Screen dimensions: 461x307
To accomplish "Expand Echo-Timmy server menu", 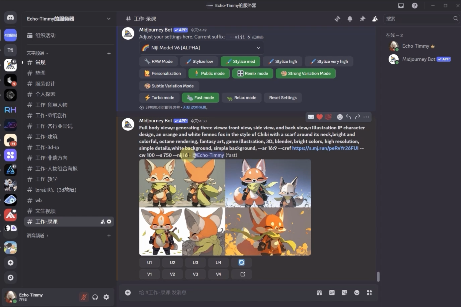I will click(69, 19).
